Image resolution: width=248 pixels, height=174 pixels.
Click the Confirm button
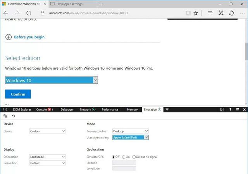[x=18, y=94]
